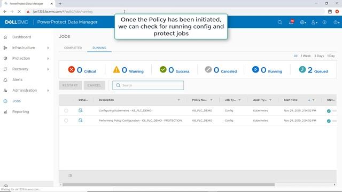Expand Recovery submenu arrow

click(x=48, y=69)
